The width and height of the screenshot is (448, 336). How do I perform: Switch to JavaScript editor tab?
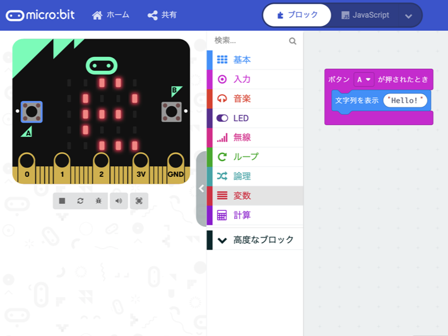coord(365,15)
